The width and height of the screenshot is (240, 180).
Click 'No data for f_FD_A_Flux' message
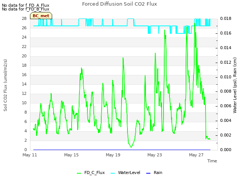click(25, 5)
